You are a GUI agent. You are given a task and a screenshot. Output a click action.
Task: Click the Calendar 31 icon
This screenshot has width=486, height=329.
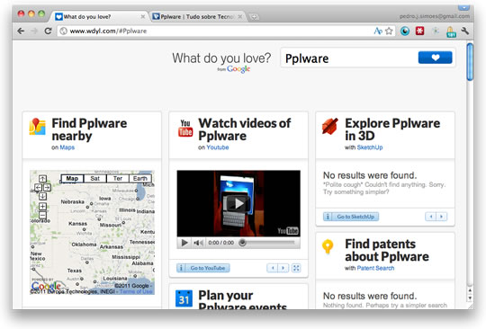click(184, 298)
